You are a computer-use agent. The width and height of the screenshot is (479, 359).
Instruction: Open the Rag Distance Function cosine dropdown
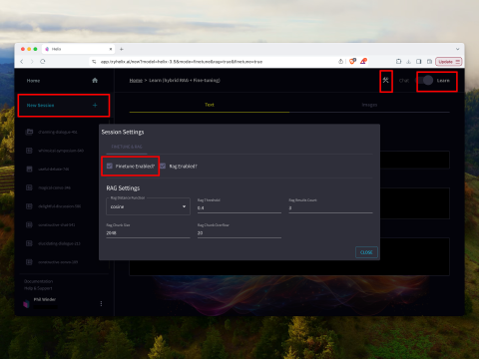click(148, 206)
